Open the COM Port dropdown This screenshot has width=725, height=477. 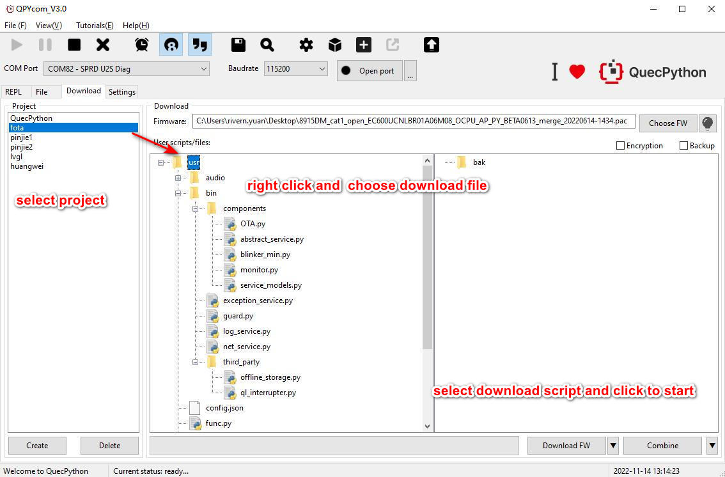point(126,68)
